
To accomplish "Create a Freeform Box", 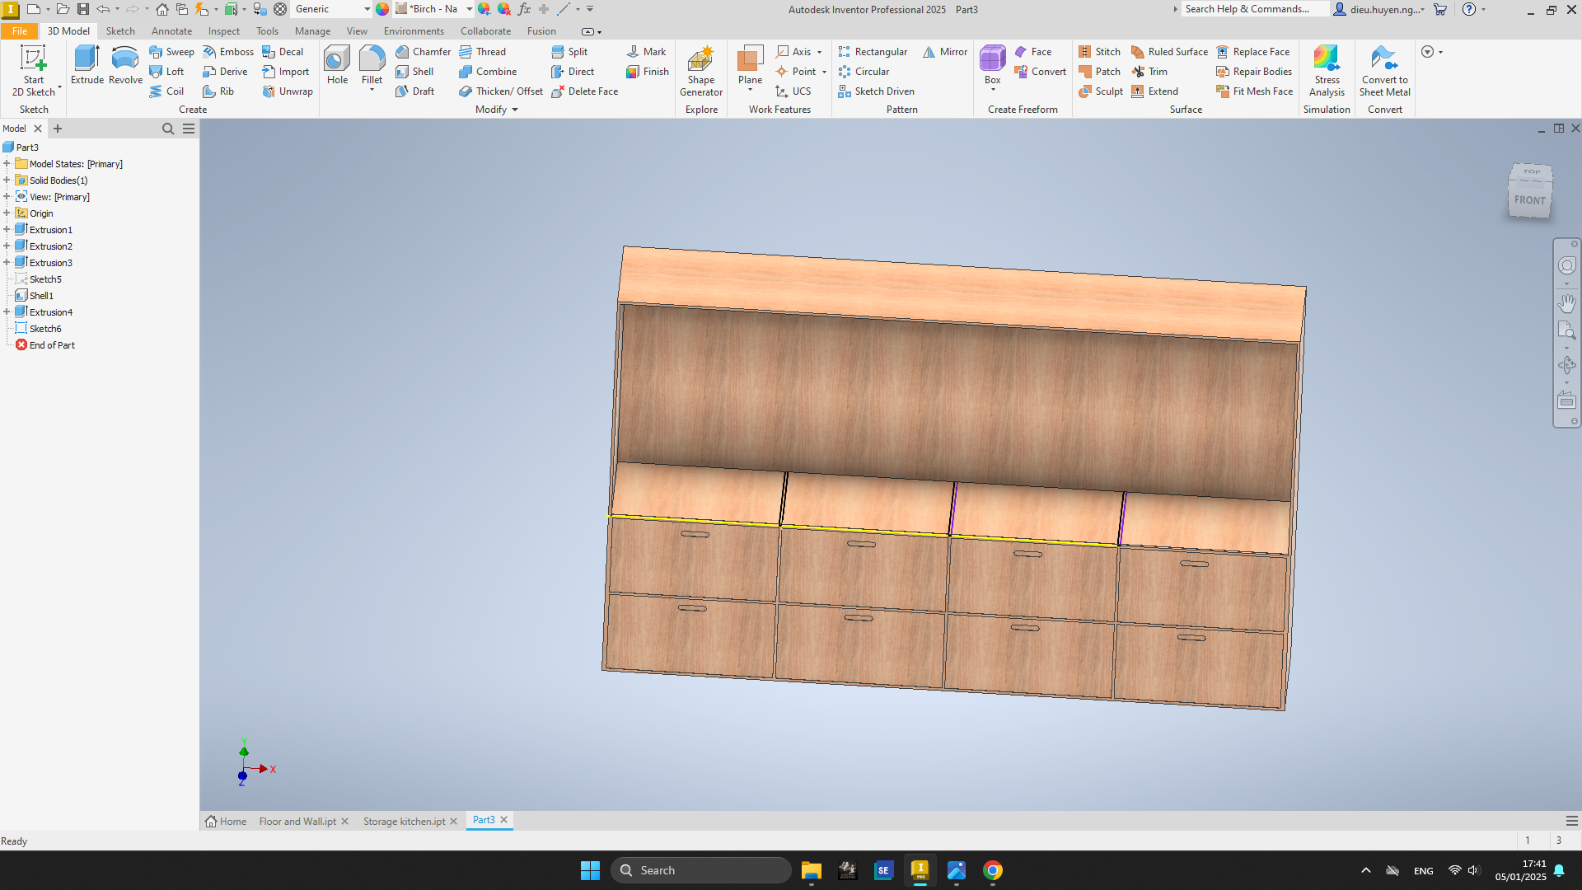I will coord(992,65).
